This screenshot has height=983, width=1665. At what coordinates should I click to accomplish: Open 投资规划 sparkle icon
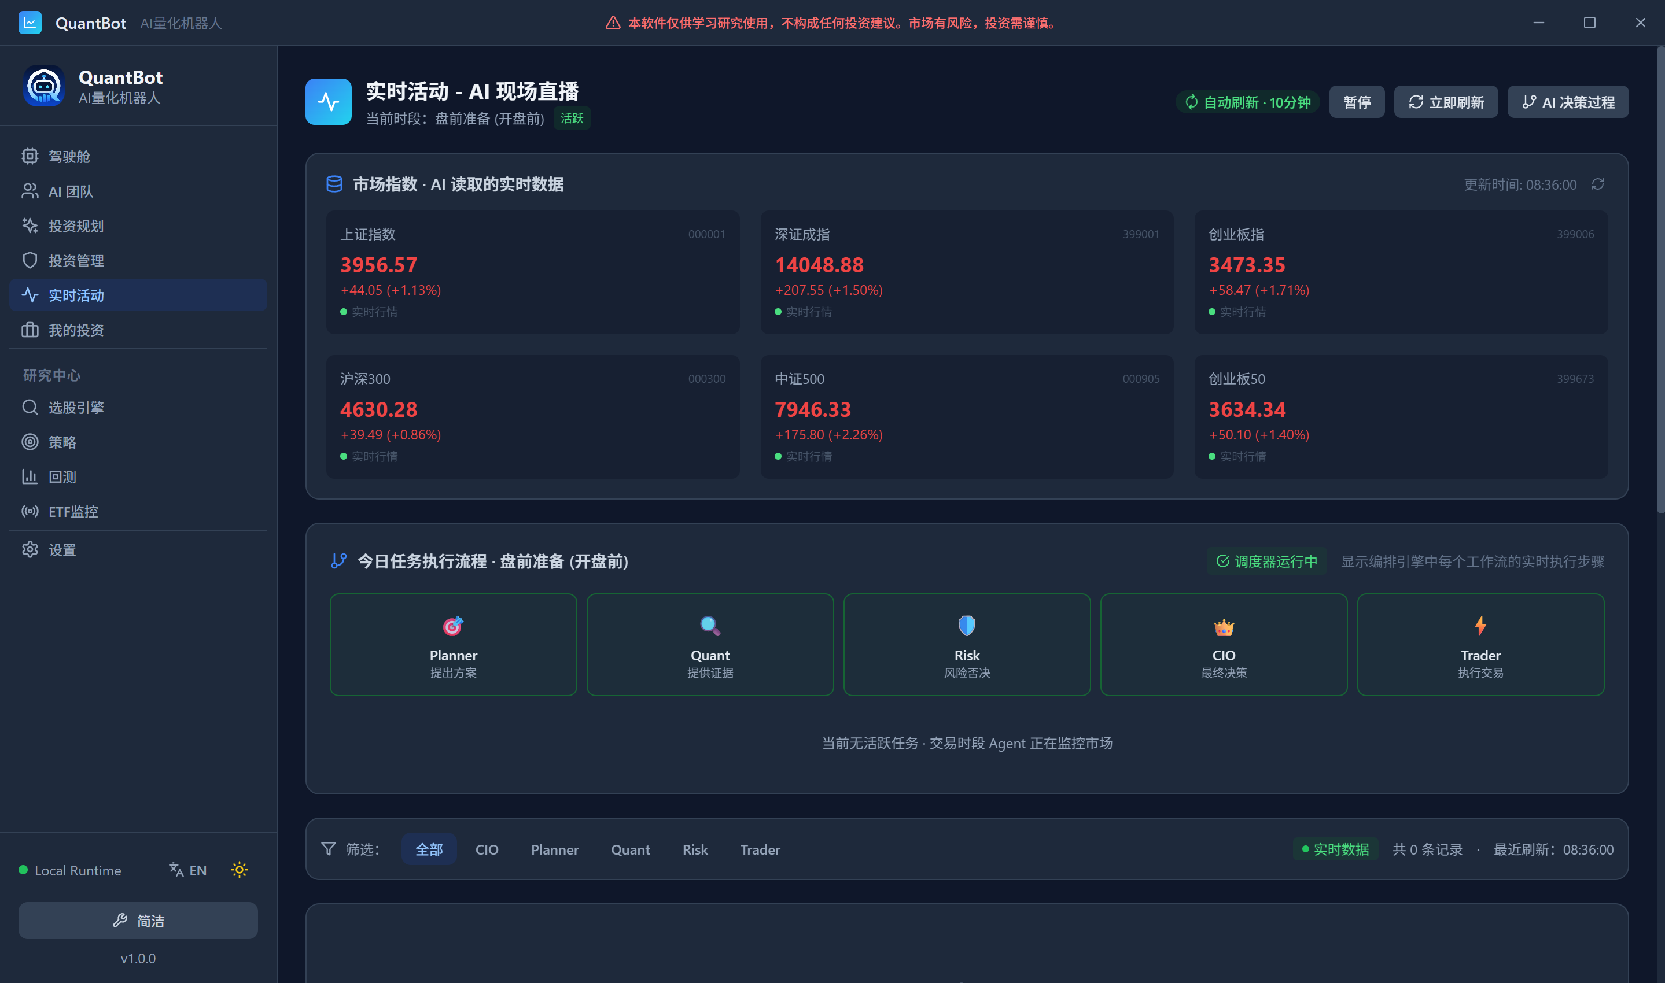(x=30, y=226)
